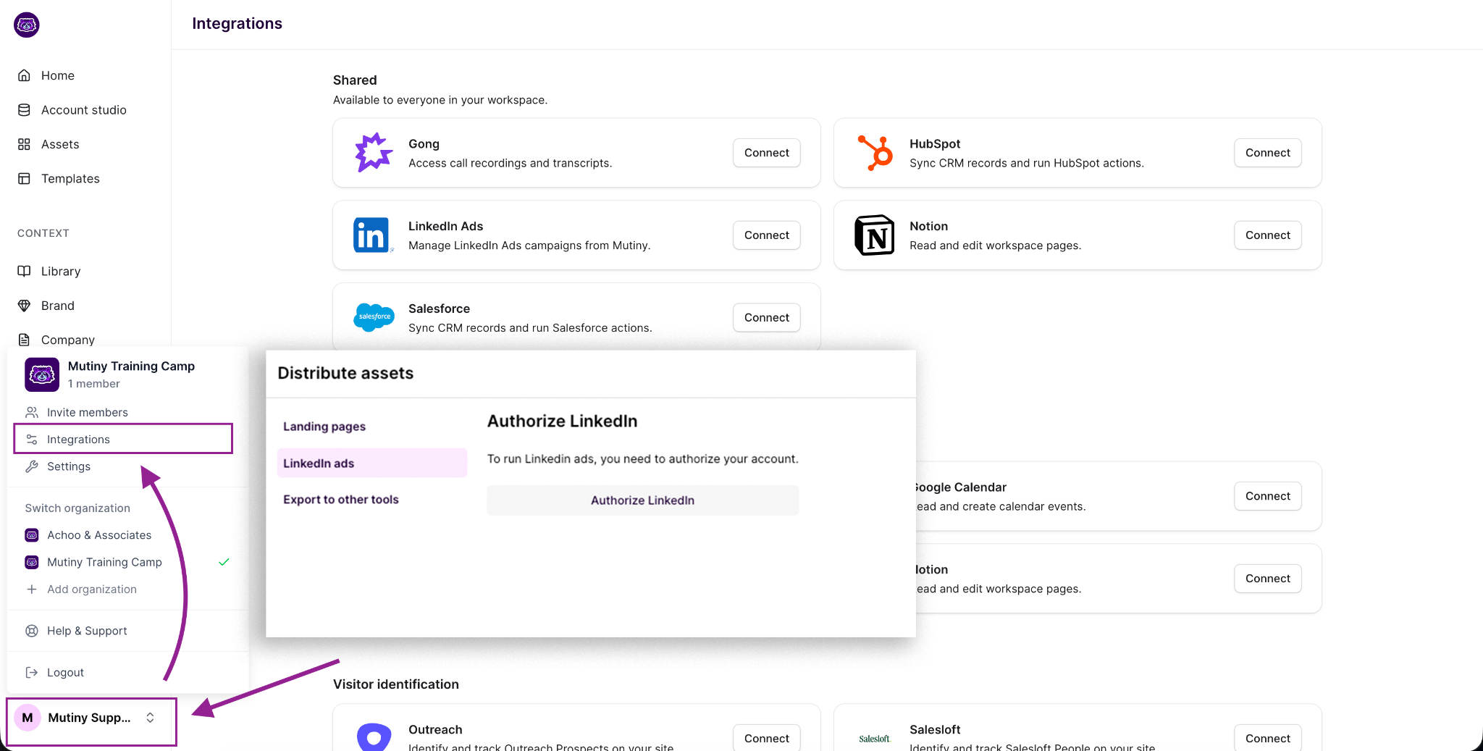Click the 'Distribute assets' dialog title

[345, 373]
